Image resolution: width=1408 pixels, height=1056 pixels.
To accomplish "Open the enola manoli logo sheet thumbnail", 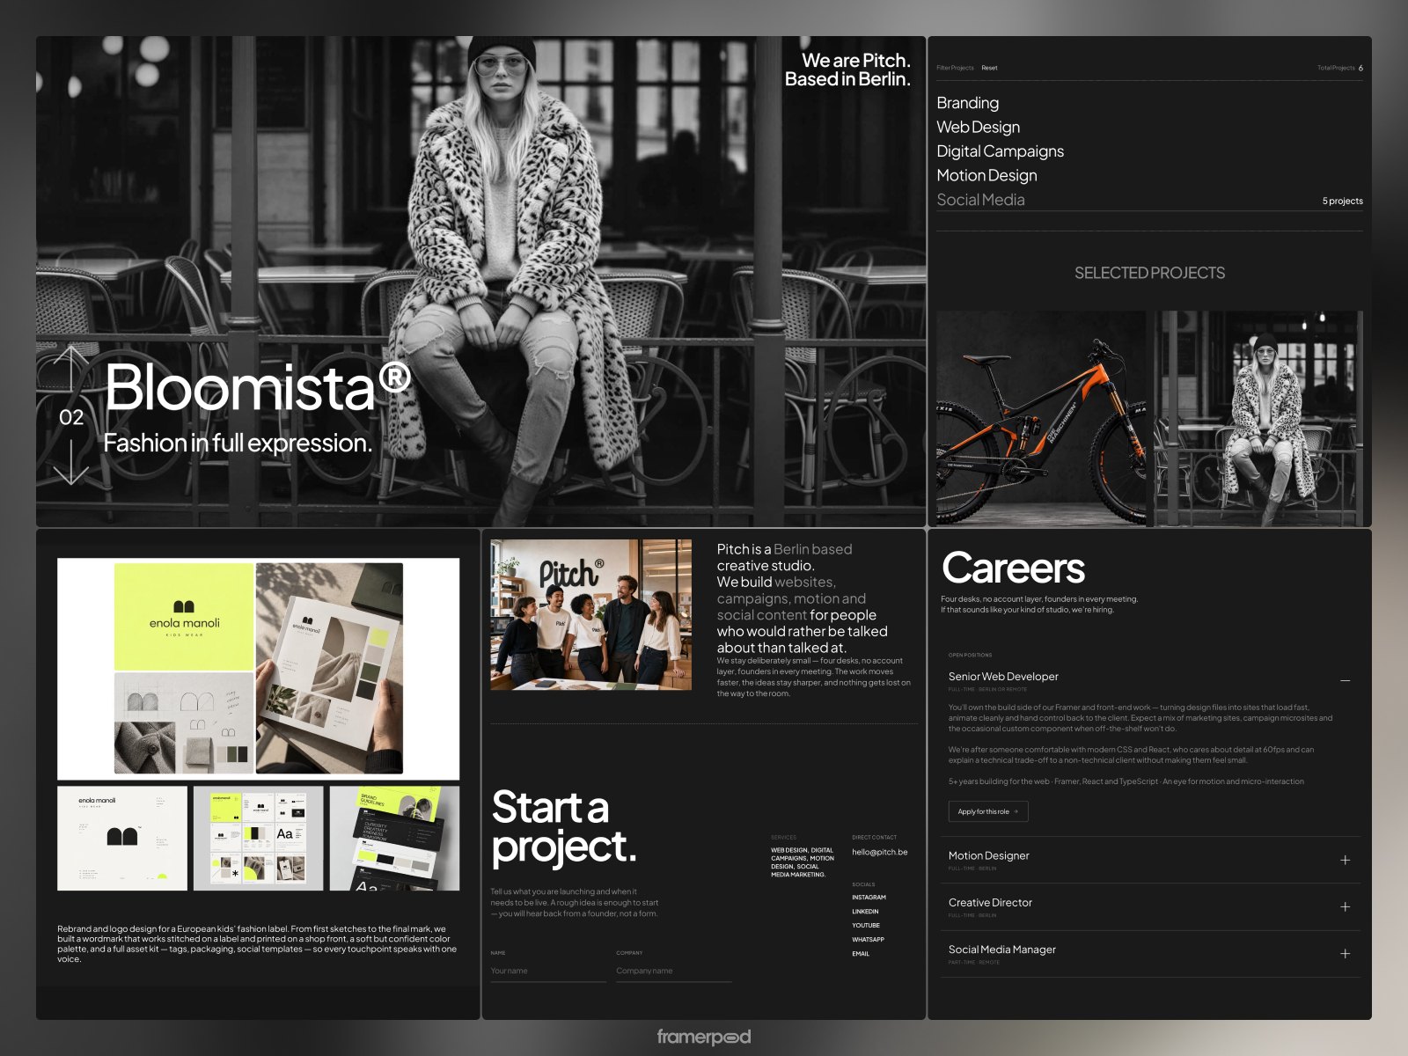I will 122,839.
